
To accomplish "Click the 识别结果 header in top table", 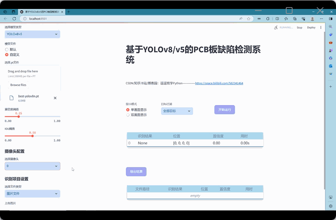I will tap(145, 136).
